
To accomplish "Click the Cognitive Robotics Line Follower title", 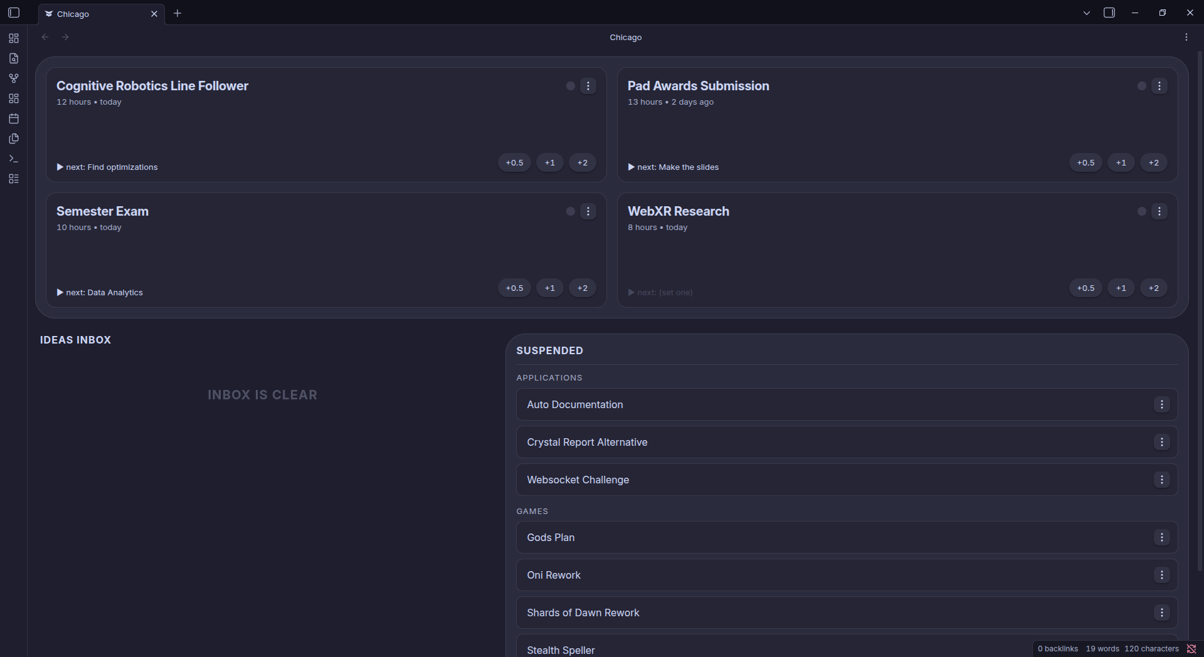I will (152, 86).
